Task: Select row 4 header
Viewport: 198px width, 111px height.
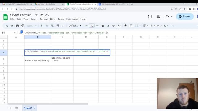Action: 4,53
